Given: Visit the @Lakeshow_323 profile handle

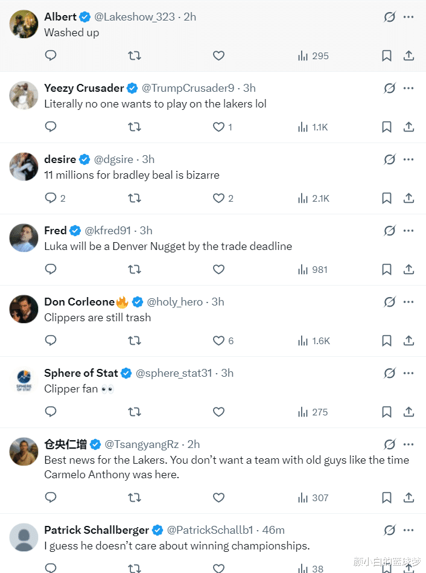Looking at the screenshot, I should point(134,17).
